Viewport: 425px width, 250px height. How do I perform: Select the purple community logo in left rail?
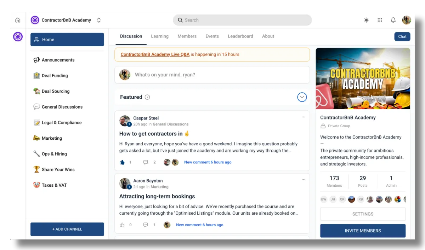[18, 36]
